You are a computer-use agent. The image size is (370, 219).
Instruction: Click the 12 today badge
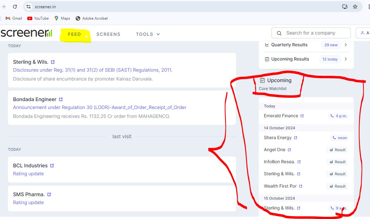point(330,59)
